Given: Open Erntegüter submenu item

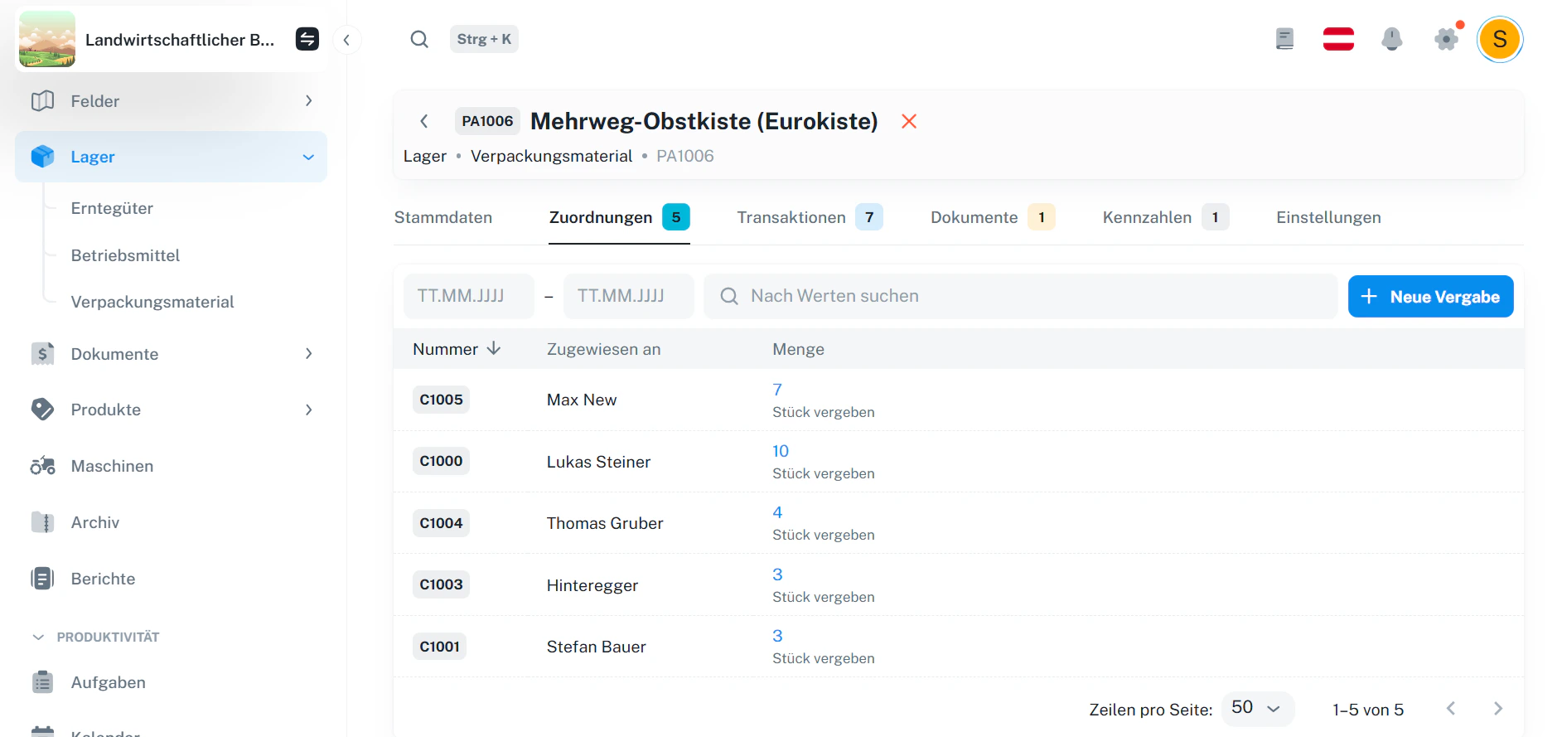Looking at the screenshot, I should click(112, 208).
